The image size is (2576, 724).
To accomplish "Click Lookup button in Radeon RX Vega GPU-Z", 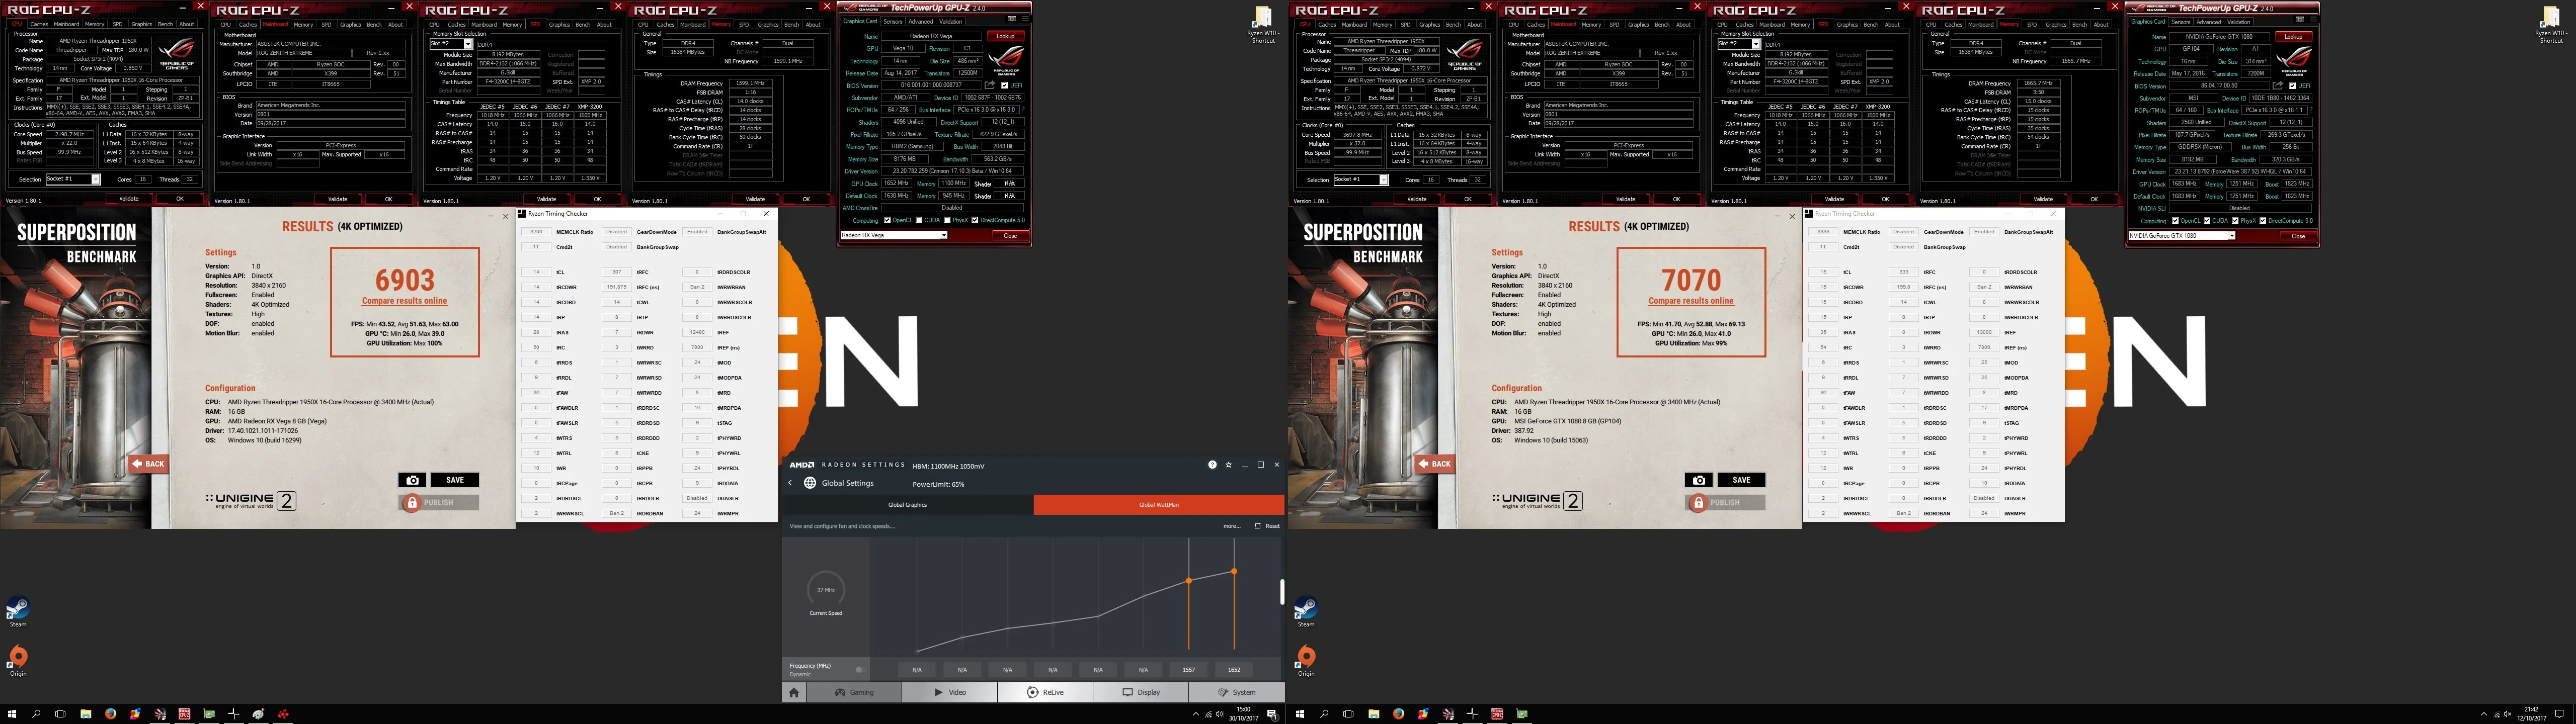I will (x=1006, y=36).
